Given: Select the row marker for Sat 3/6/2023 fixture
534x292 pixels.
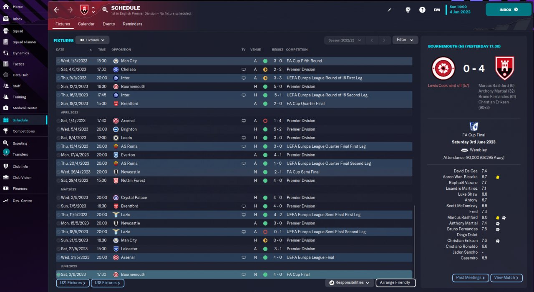Looking at the screenshot, I should [58, 274].
